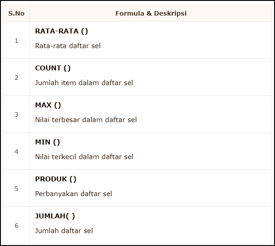Select the PRODUK () formula name
275x246 pixels.
point(56,179)
